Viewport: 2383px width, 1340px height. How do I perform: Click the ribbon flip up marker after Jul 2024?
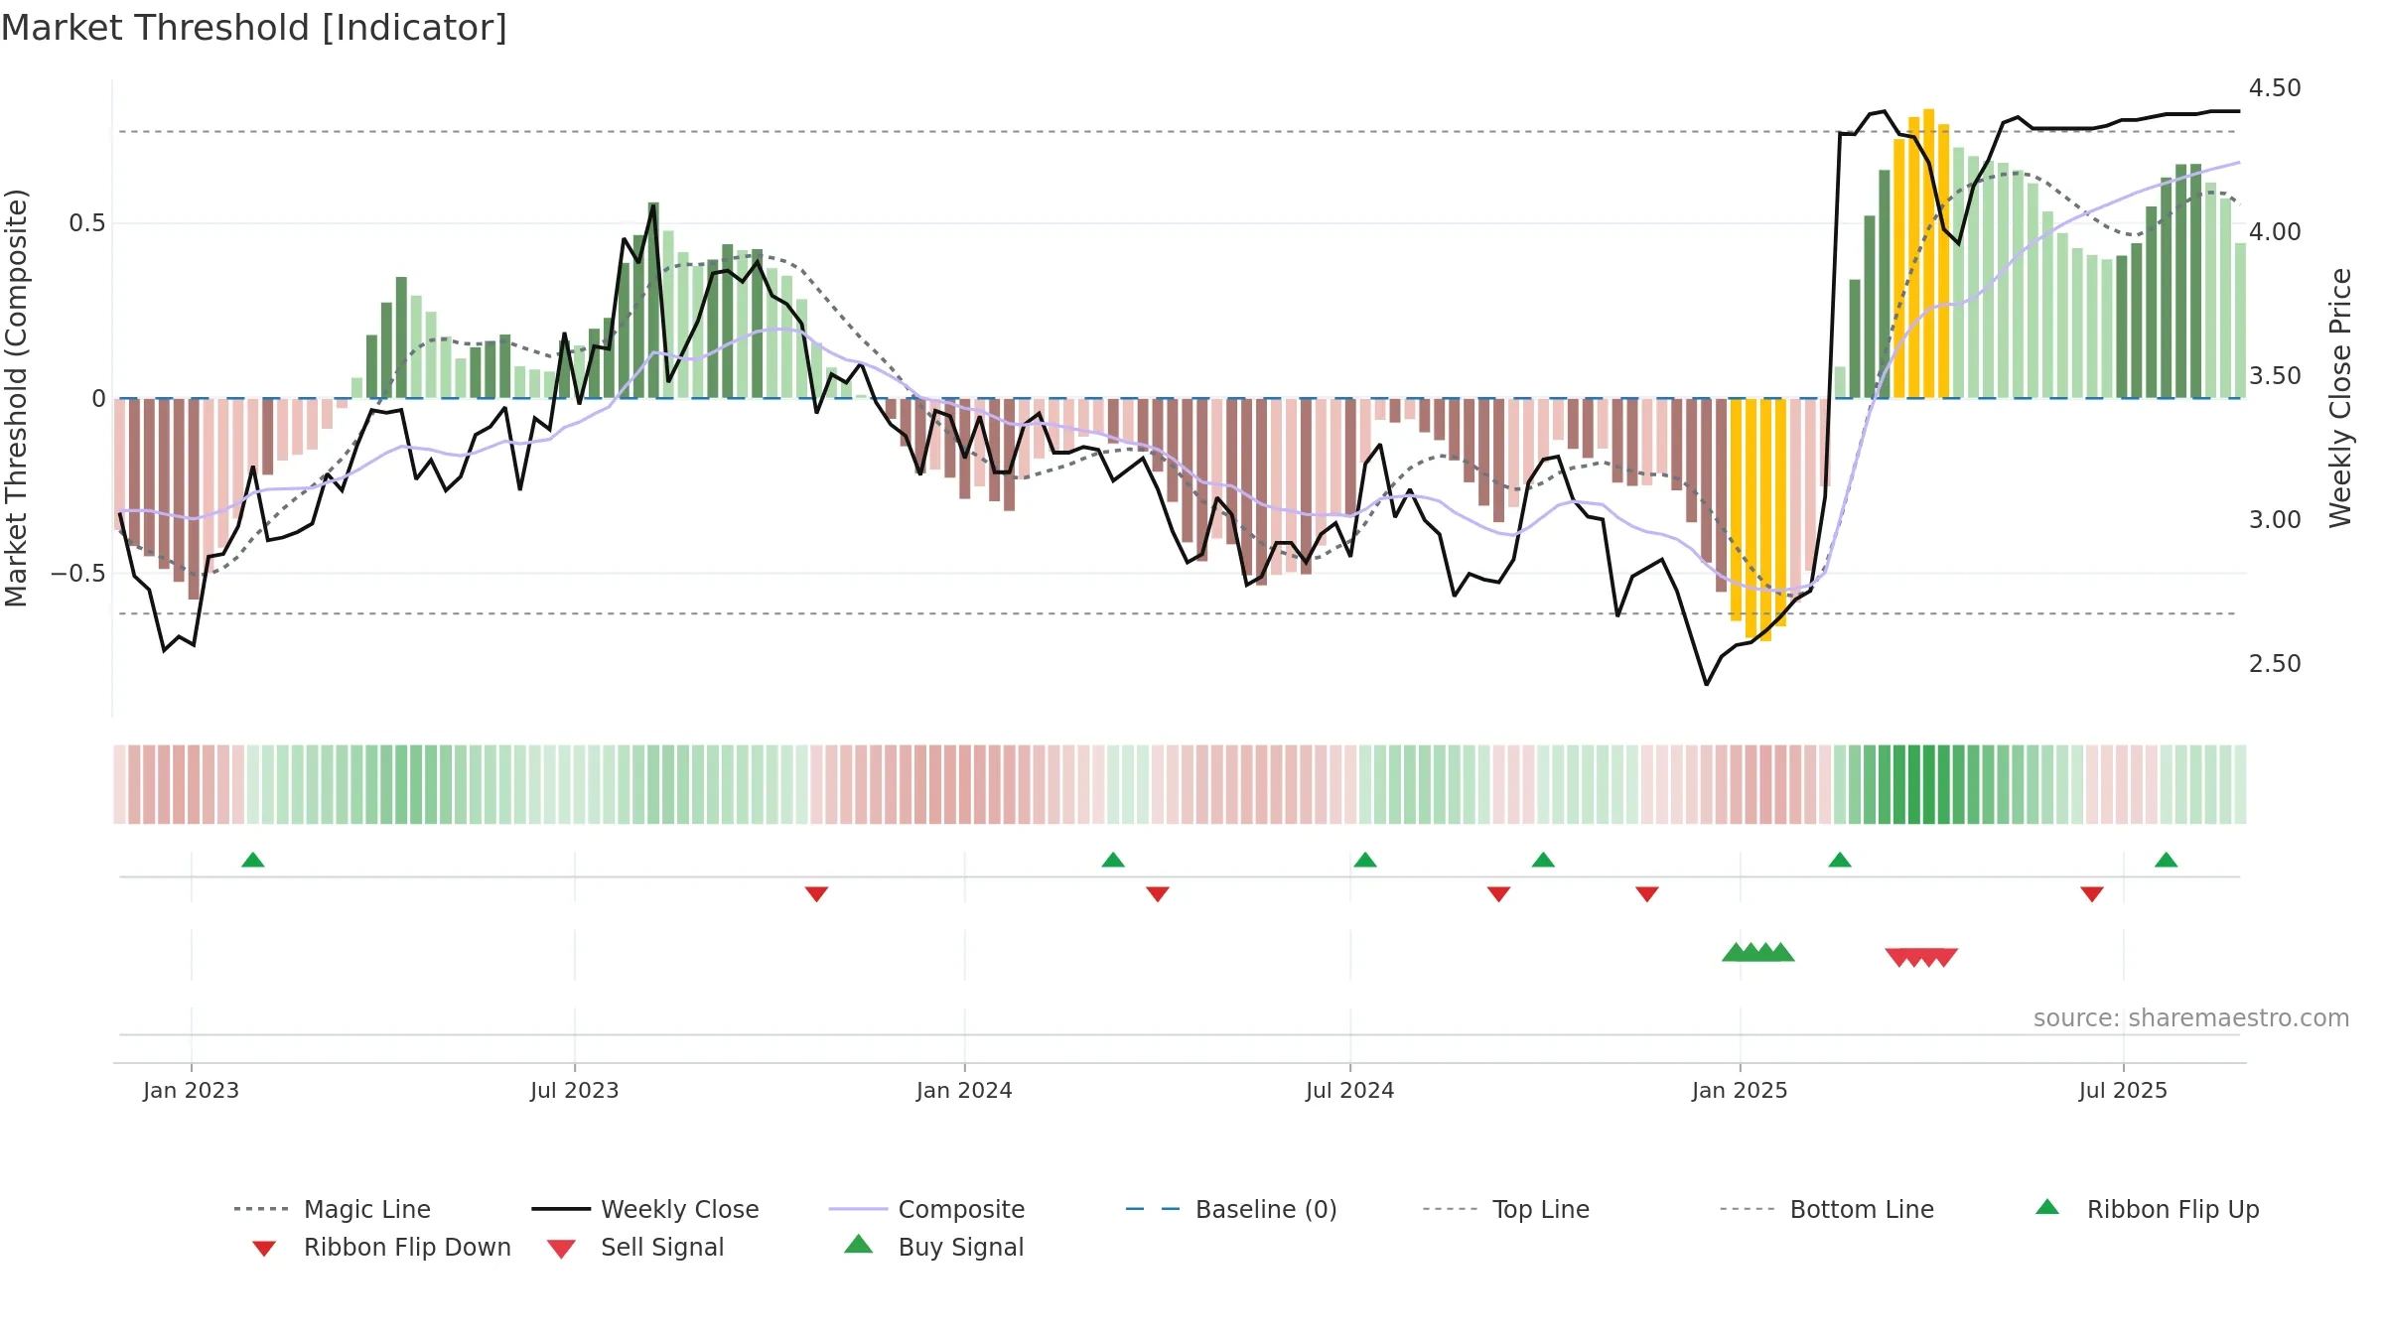1365,860
